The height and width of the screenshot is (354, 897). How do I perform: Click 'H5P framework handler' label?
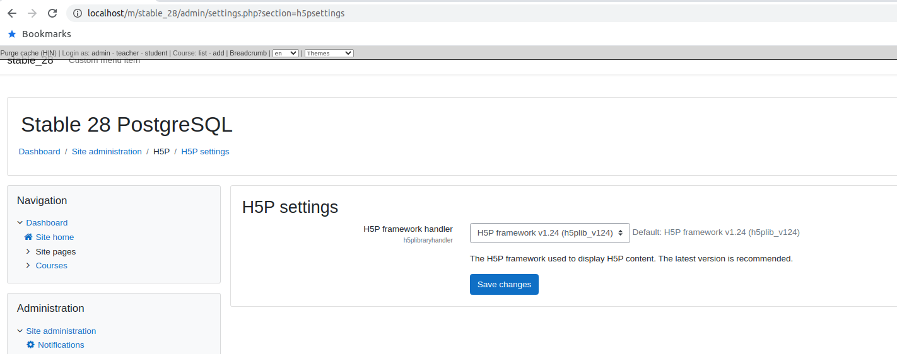click(x=408, y=229)
